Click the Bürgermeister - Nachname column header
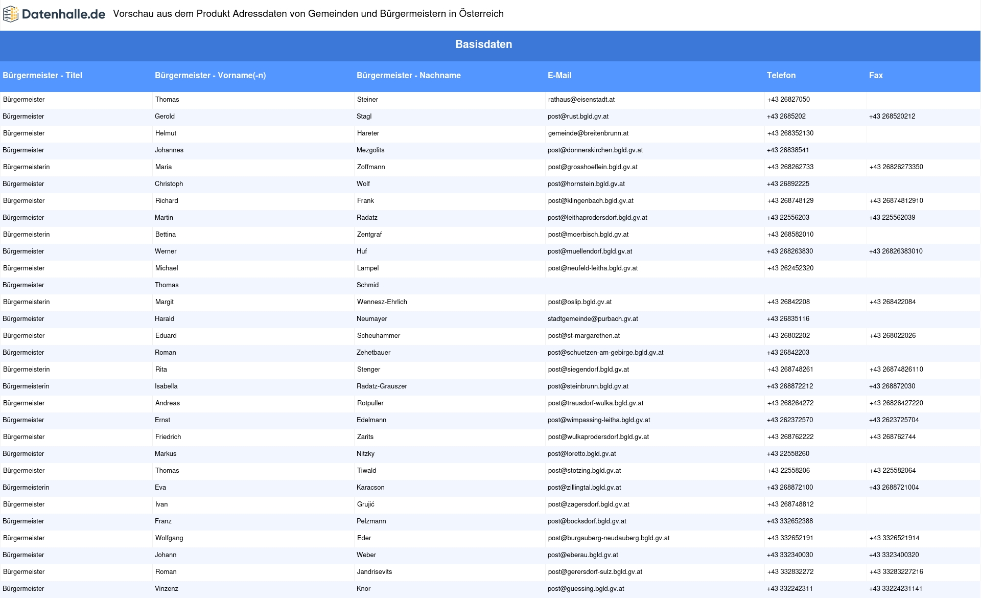981x598 pixels. pyautogui.click(x=408, y=76)
